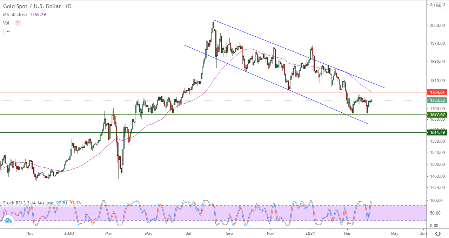449x238 pixels.
Task: Click the first May label on the time axis
Action: click(x=149, y=233)
